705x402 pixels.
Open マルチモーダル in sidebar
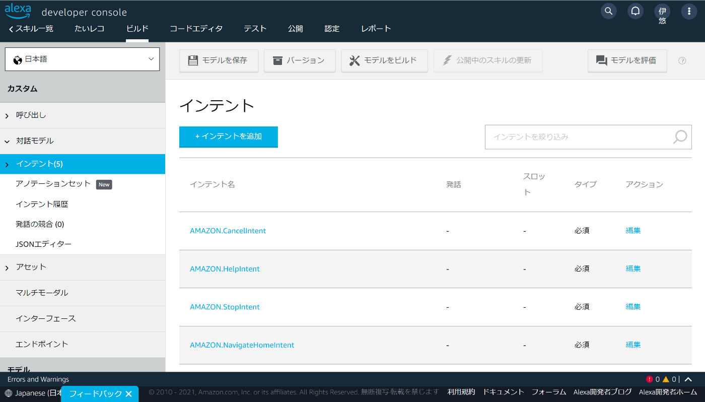pyautogui.click(x=42, y=293)
